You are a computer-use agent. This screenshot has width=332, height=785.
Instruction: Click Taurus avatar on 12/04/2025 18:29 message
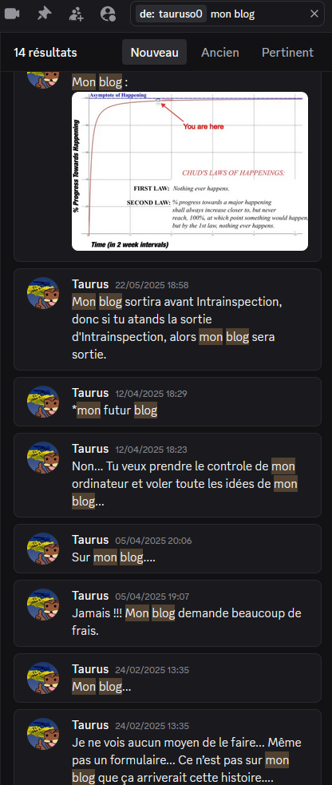43,402
